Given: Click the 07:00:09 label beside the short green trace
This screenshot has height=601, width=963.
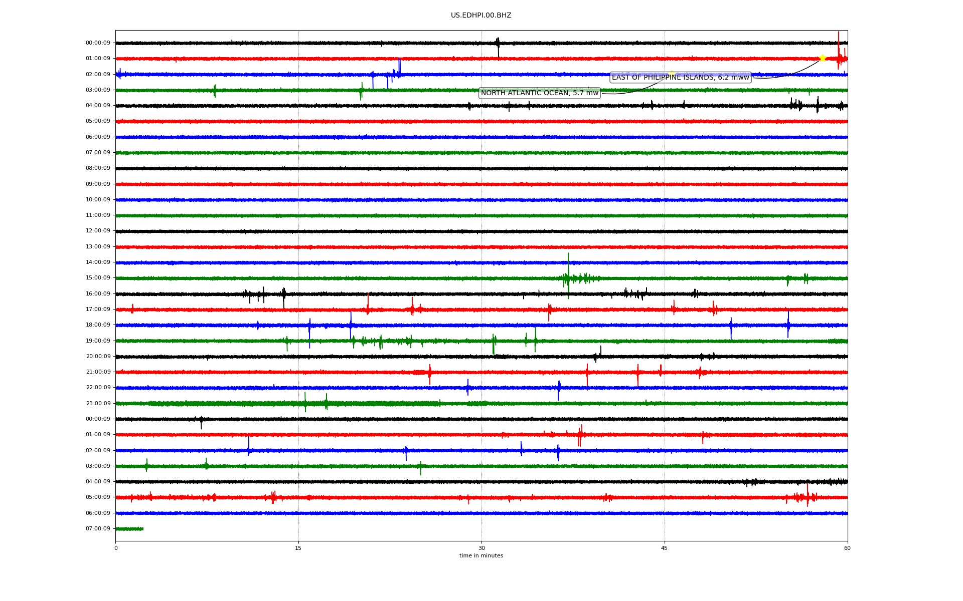Looking at the screenshot, I should (98, 528).
